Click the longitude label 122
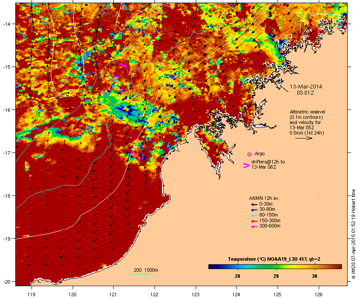Image resolution: width=359 pixels, height=298 pixels. (155, 294)
